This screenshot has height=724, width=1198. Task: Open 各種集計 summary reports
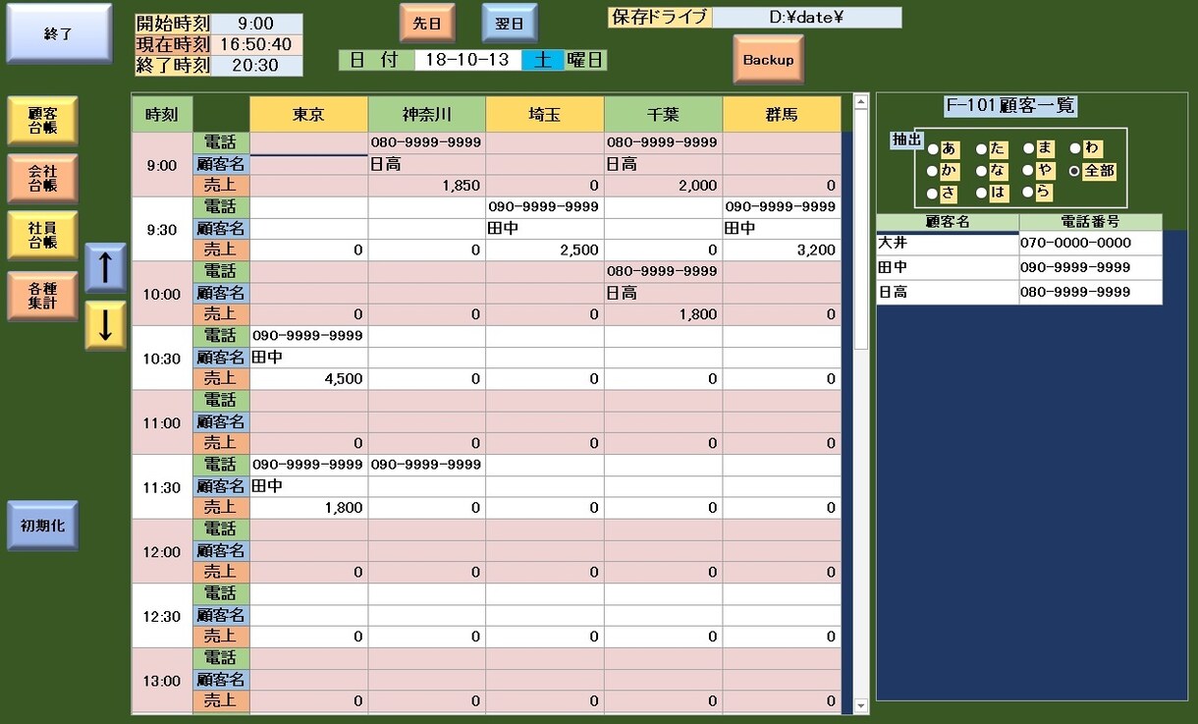click(x=42, y=296)
